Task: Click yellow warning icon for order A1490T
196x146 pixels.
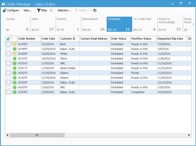Action: point(15,44)
